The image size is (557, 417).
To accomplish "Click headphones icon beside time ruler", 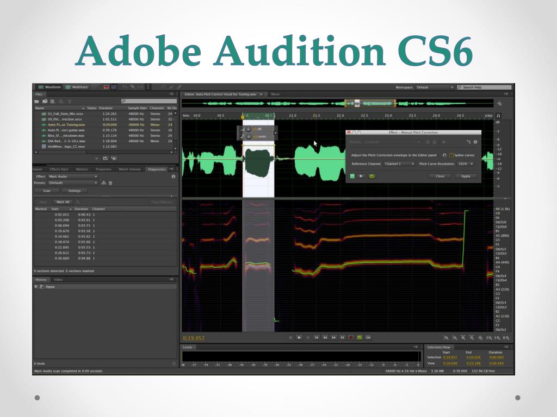I will [x=498, y=116].
